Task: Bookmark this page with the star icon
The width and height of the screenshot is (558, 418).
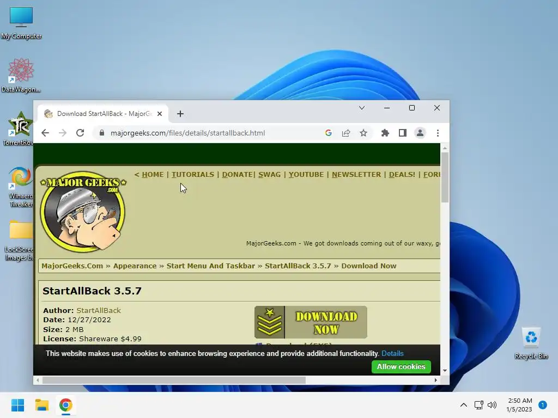Action: tap(363, 133)
